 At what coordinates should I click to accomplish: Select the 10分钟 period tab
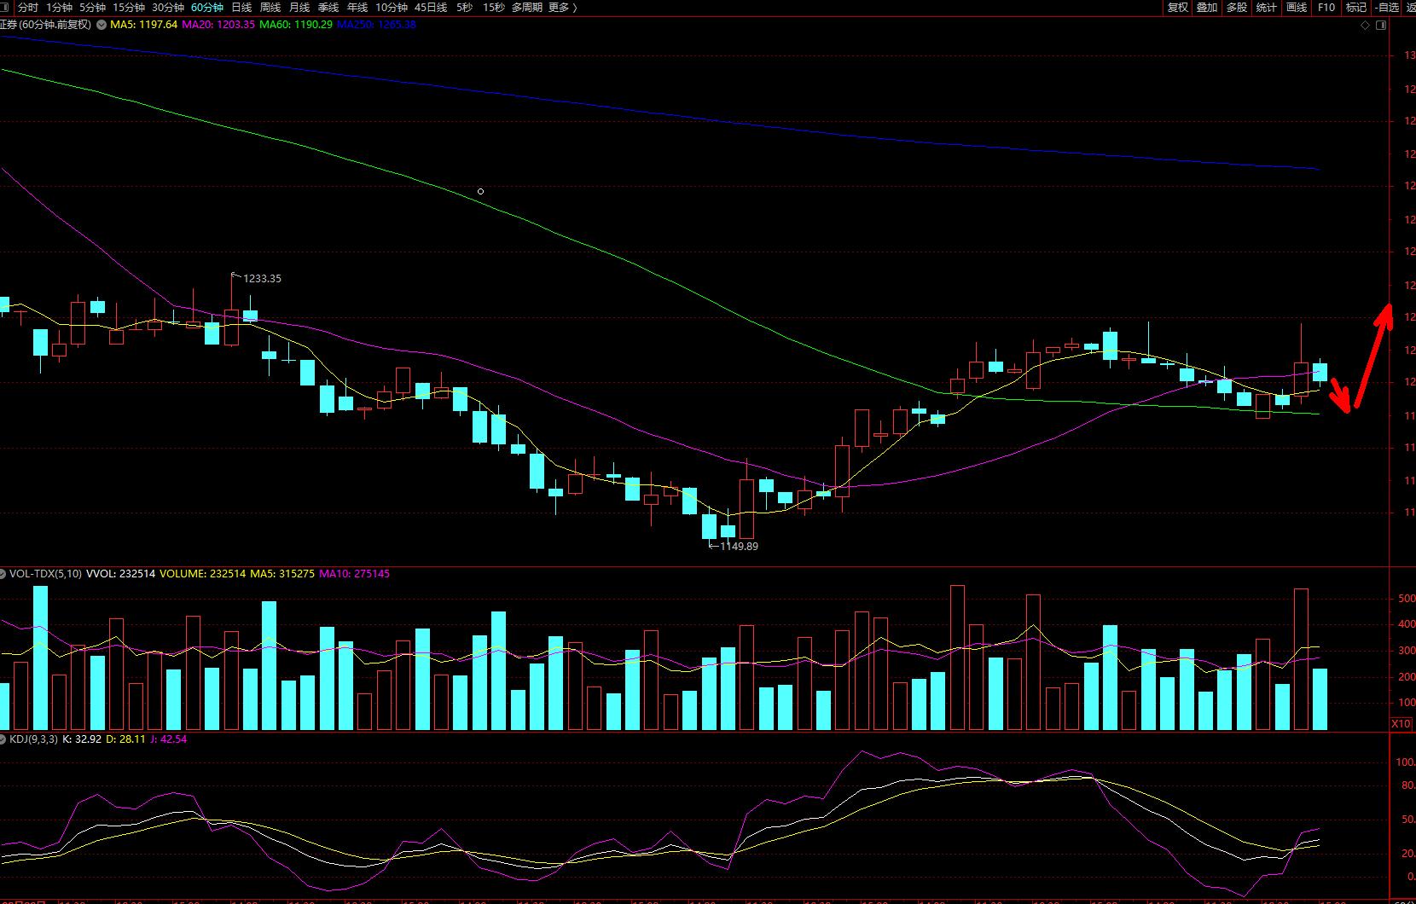pyautogui.click(x=392, y=8)
